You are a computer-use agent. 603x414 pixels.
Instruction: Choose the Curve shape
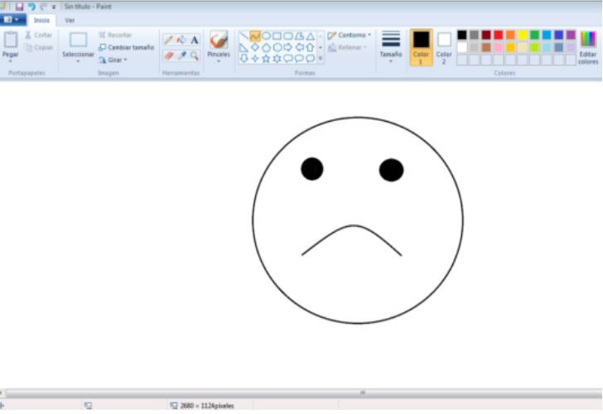tap(255, 36)
